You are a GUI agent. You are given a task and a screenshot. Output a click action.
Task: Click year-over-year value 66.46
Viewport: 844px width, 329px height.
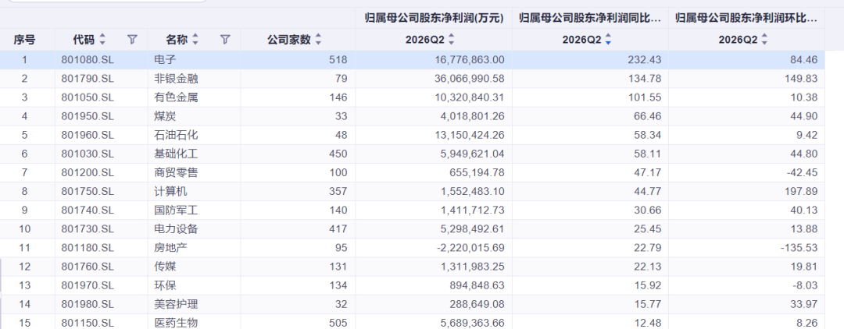click(x=649, y=116)
